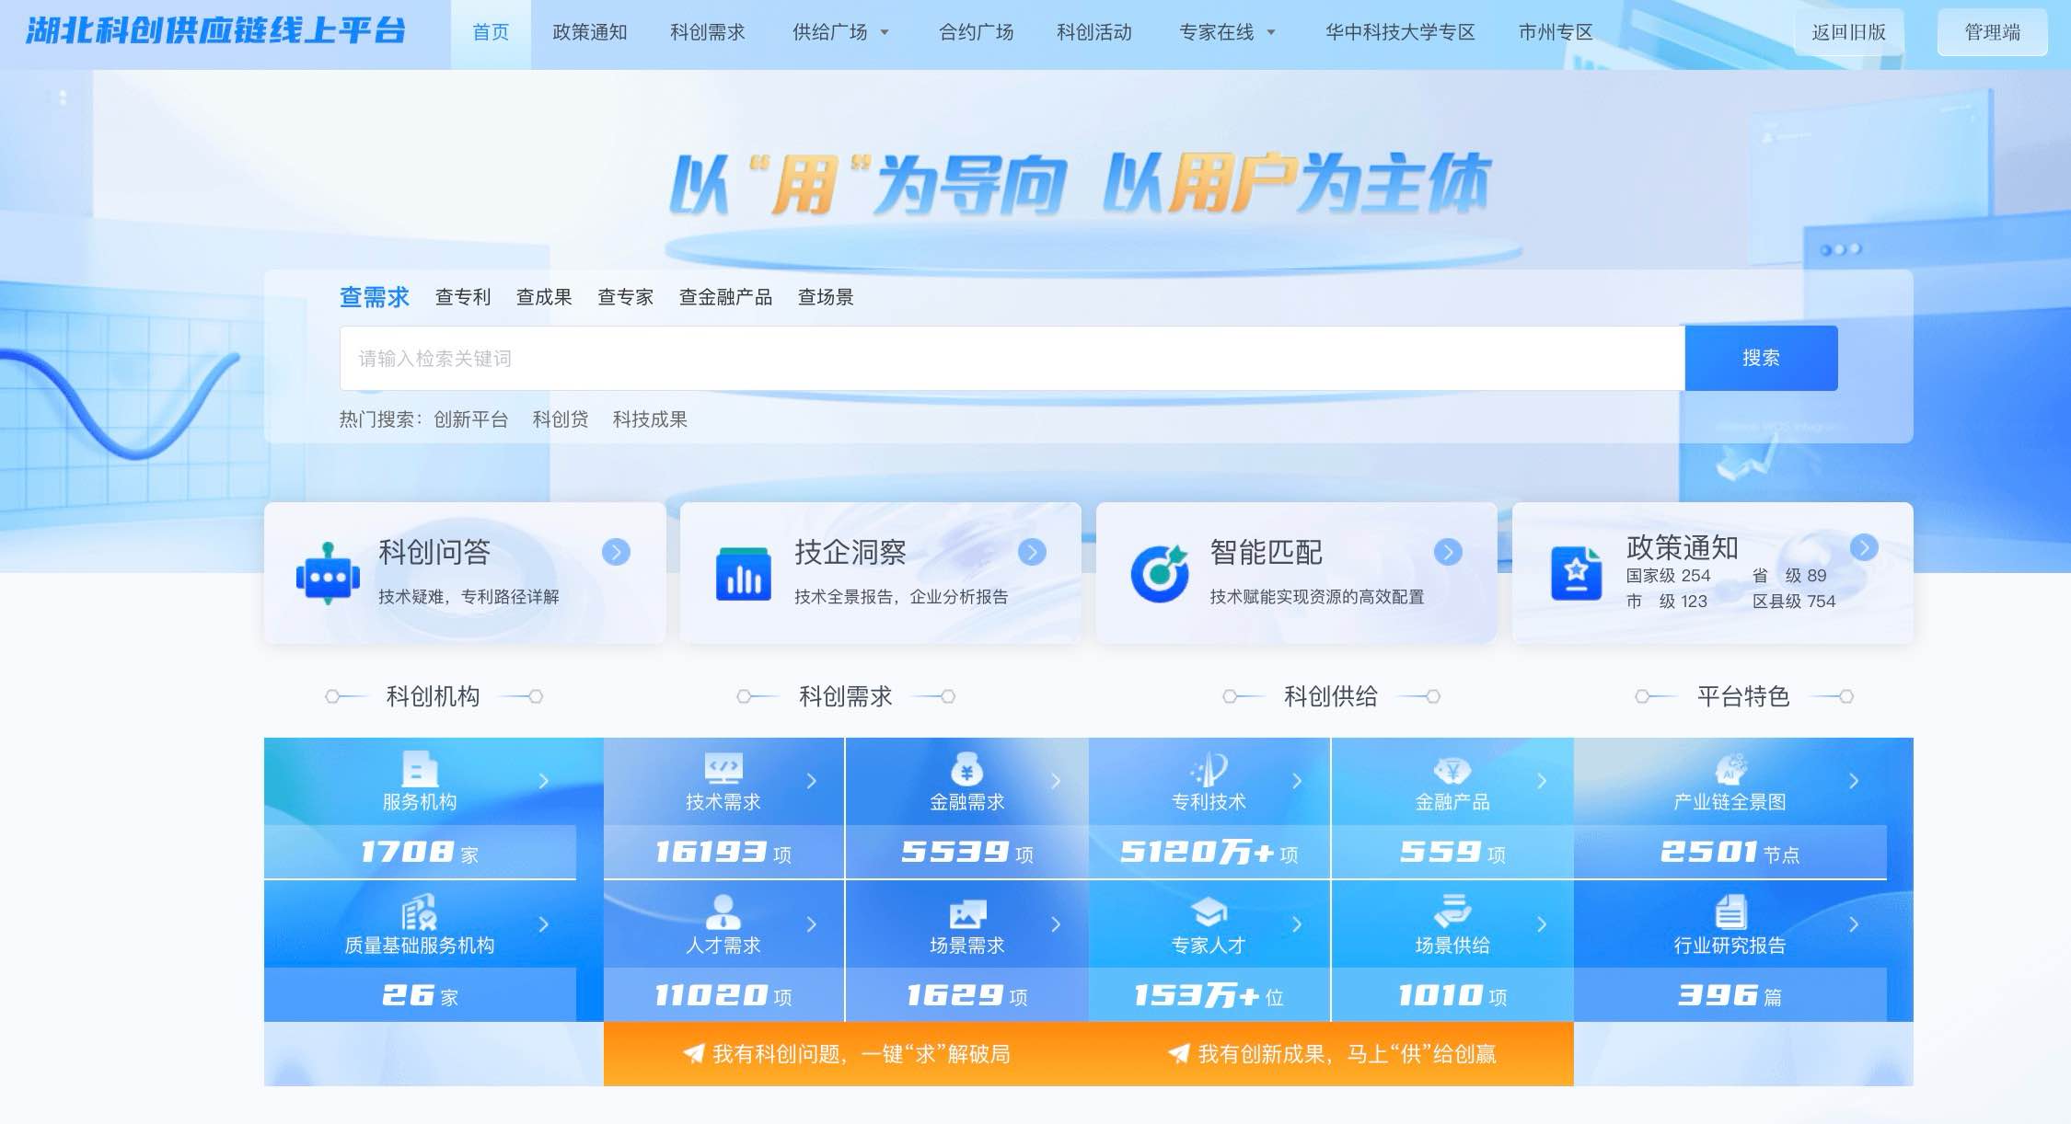
Task: Open 金融需求 via the money bag icon
Action: [966, 770]
